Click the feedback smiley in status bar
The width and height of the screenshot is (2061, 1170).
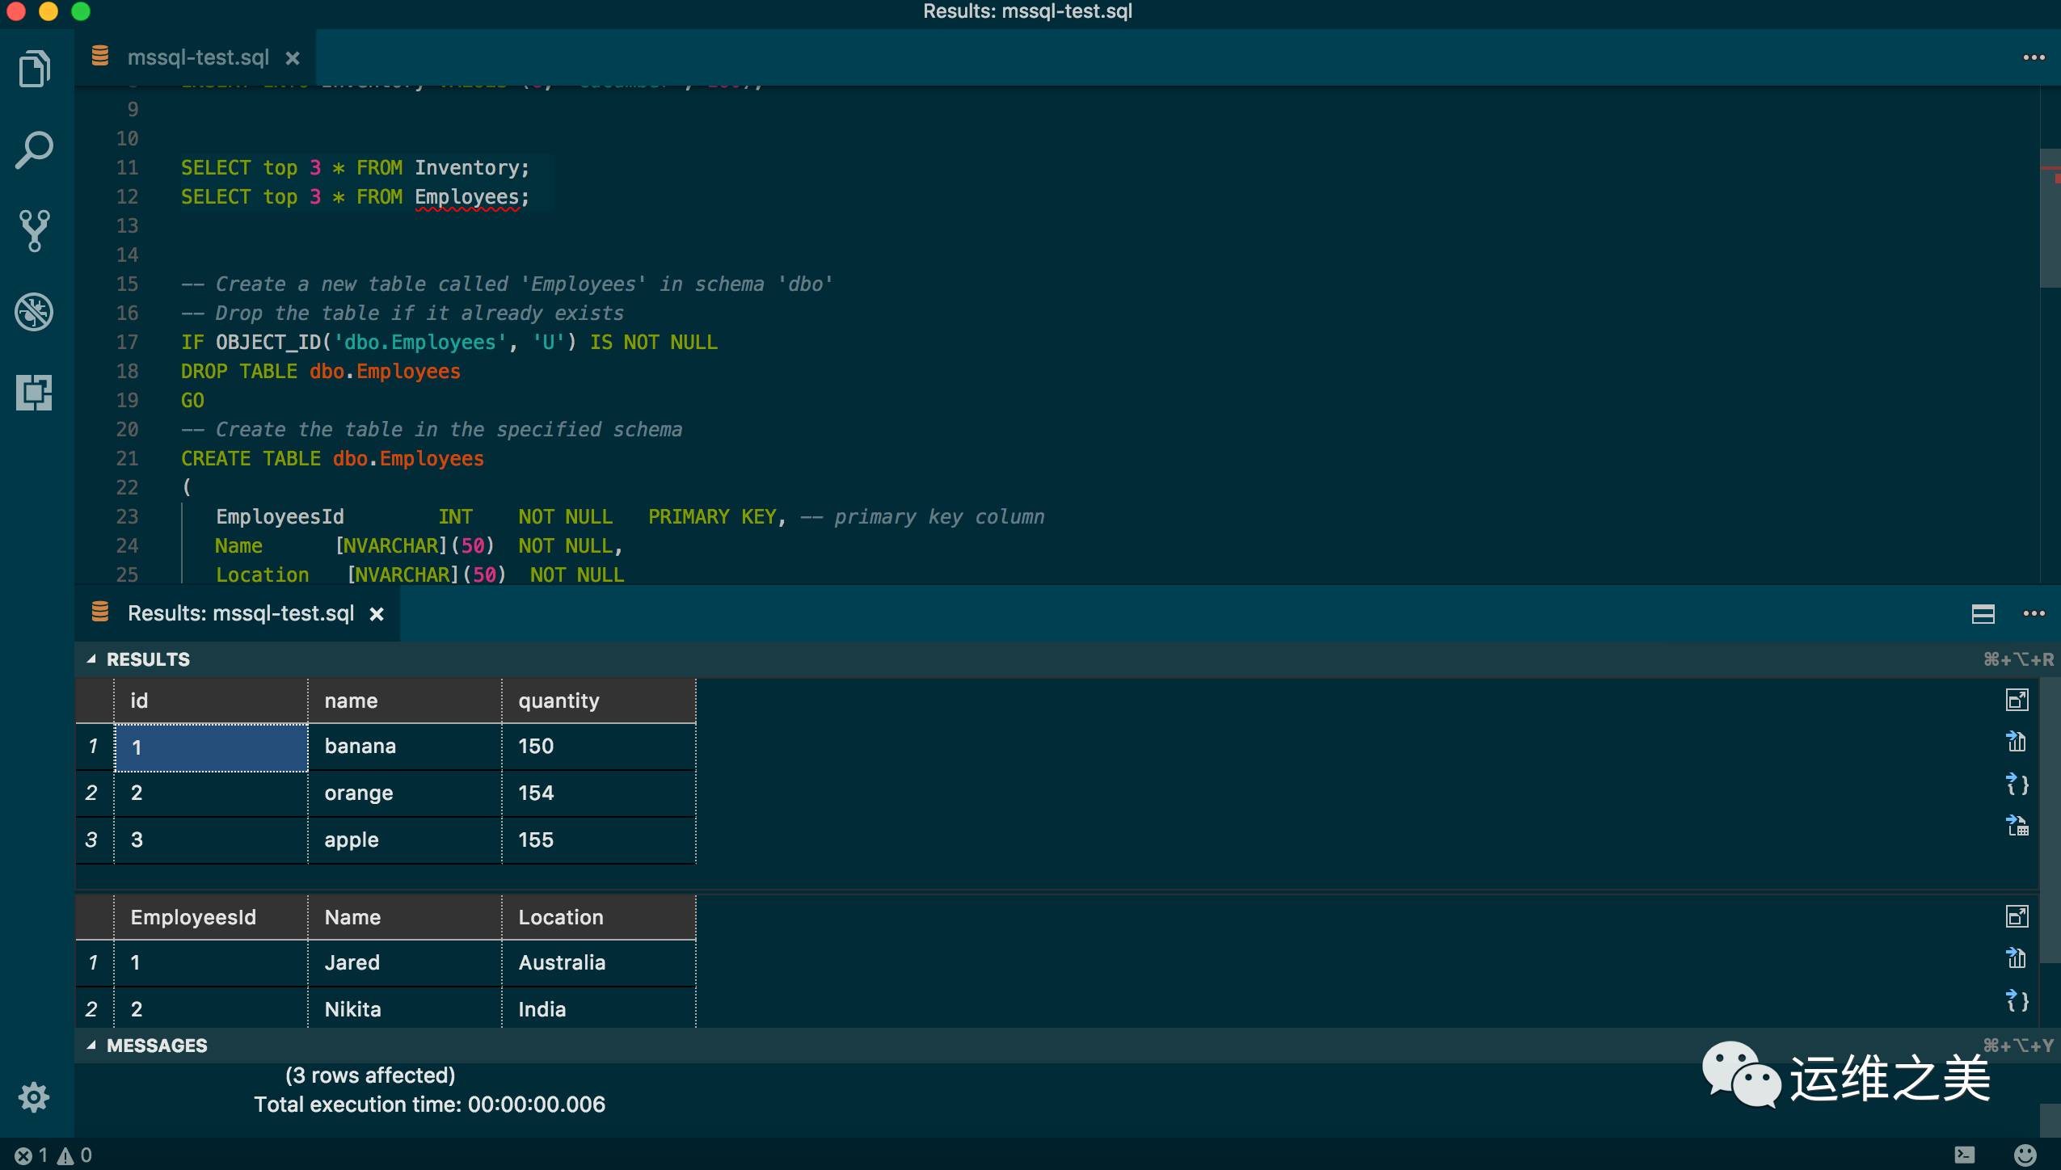click(x=2025, y=1155)
